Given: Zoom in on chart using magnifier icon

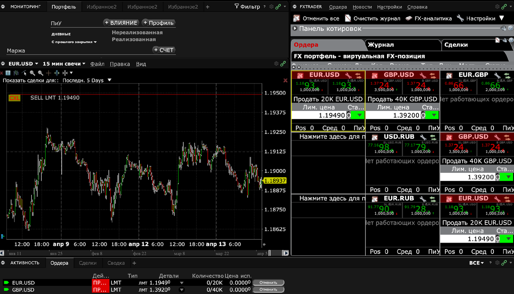Looking at the screenshot, I should 32,73.
